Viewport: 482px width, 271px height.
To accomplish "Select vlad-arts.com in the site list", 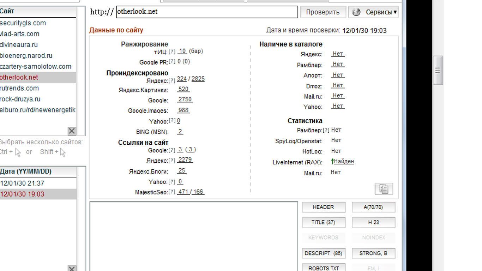I will [x=38, y=34].
